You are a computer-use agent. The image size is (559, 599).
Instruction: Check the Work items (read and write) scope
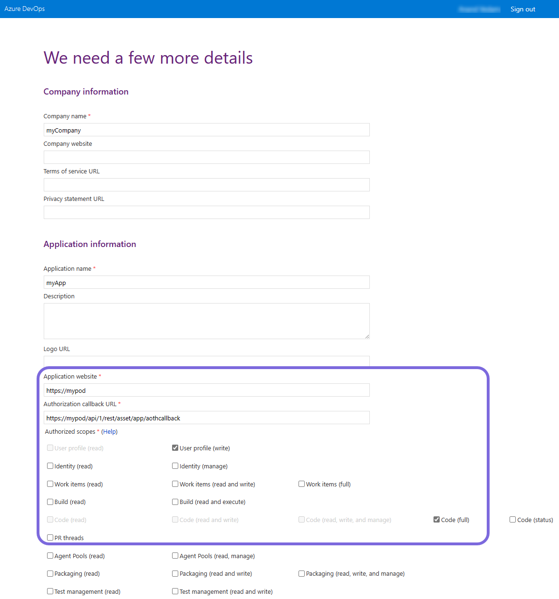(175, 484)
